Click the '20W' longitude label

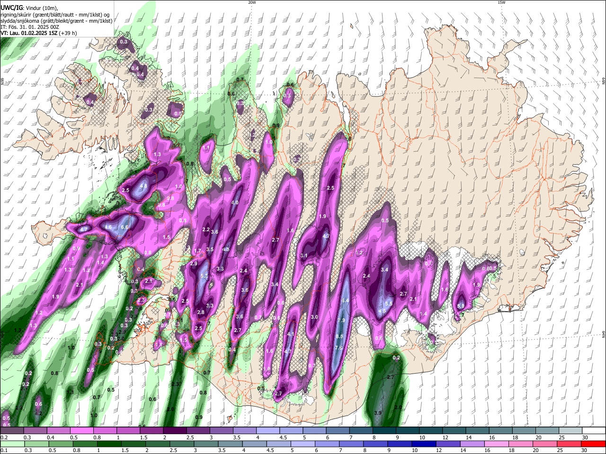[252, 2]
